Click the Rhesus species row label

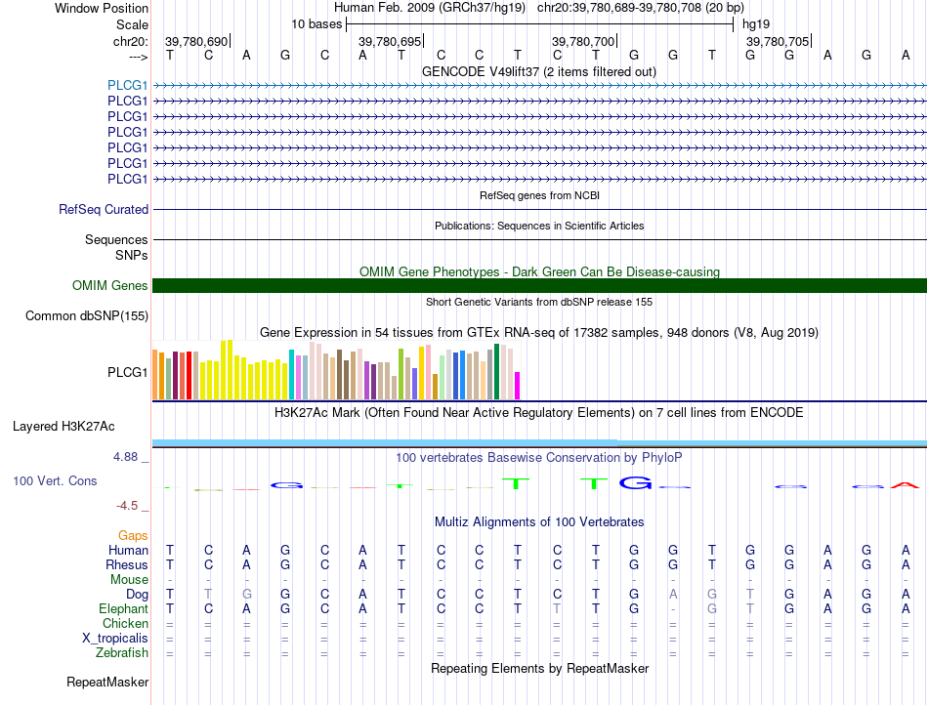pos(127,564)
